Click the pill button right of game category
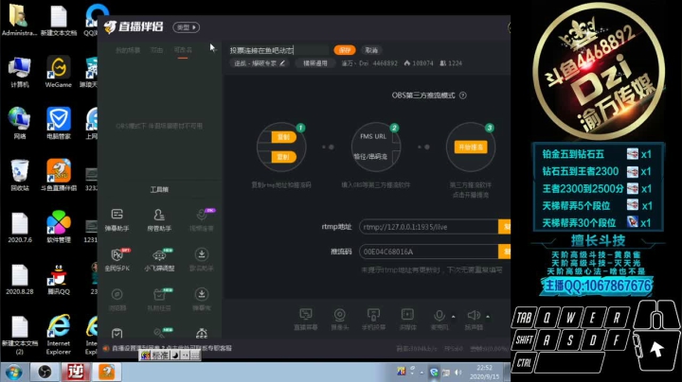The height and width of the screenshot is (382, 682). [315, 63]
